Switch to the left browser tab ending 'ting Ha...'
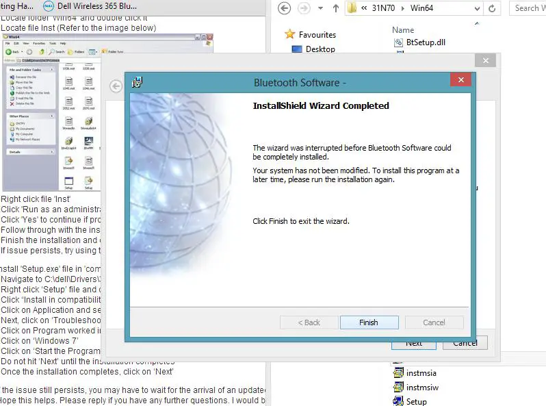Screen dimensions: 546x406 click(x=17, y=6)
